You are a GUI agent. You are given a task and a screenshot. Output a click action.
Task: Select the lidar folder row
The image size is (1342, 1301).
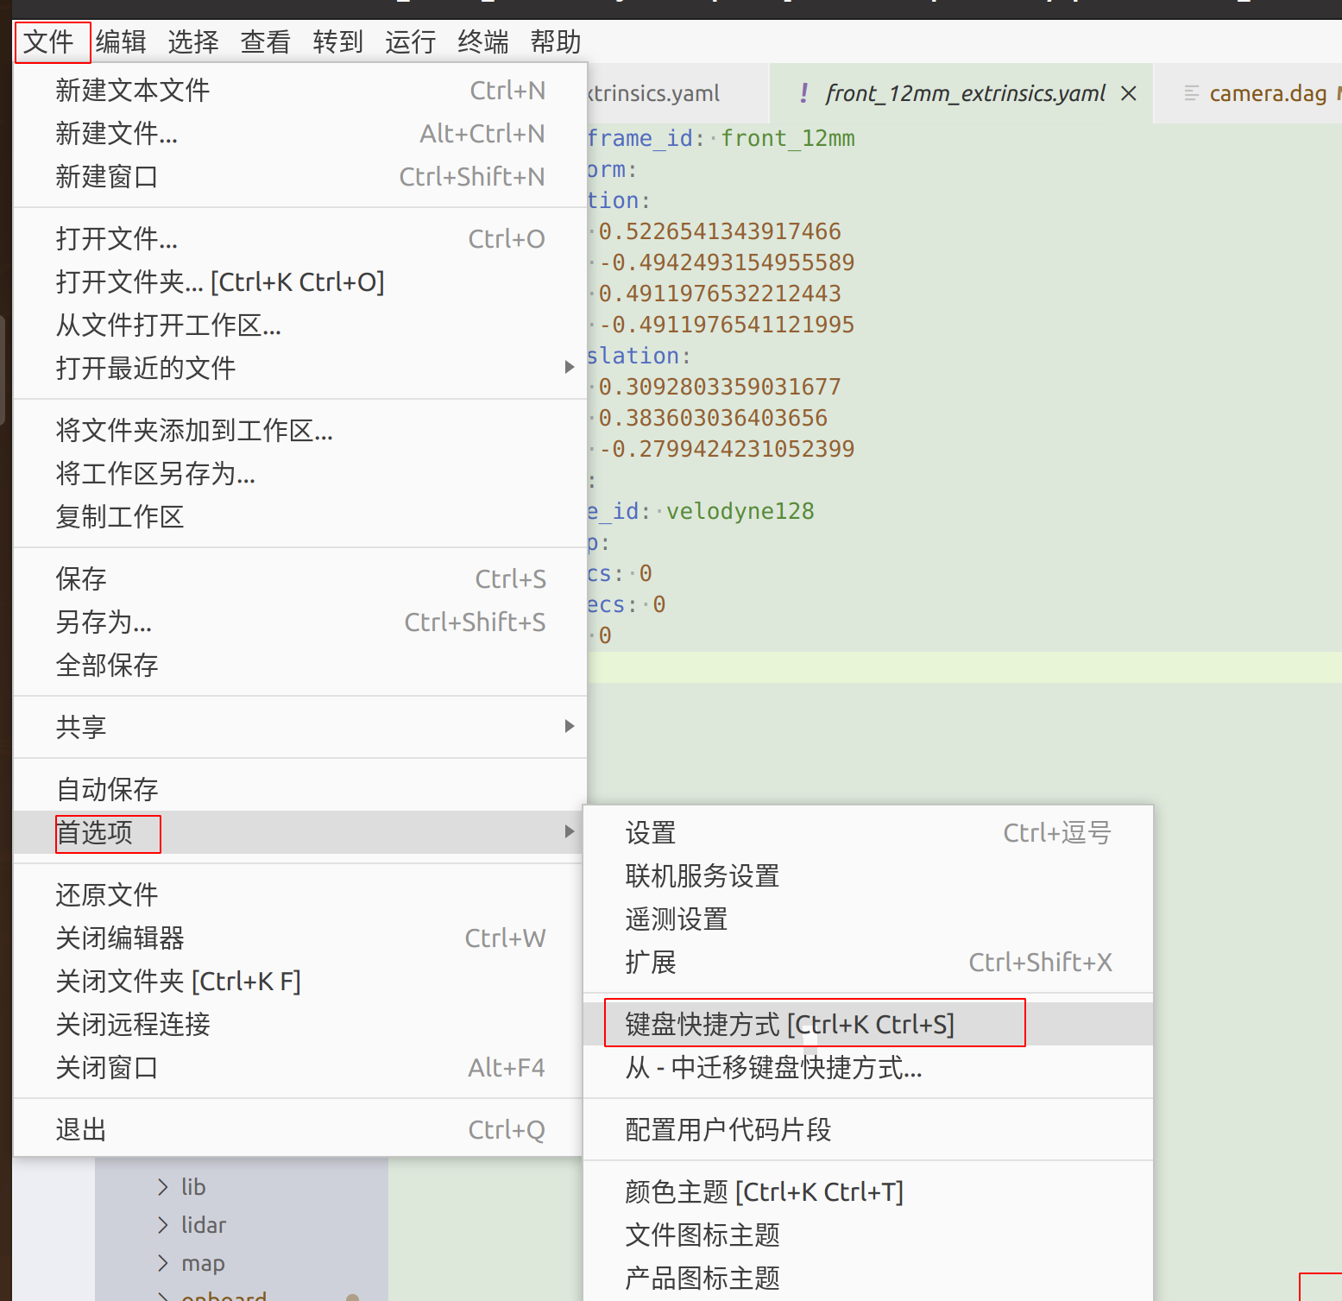point(242,1225)
